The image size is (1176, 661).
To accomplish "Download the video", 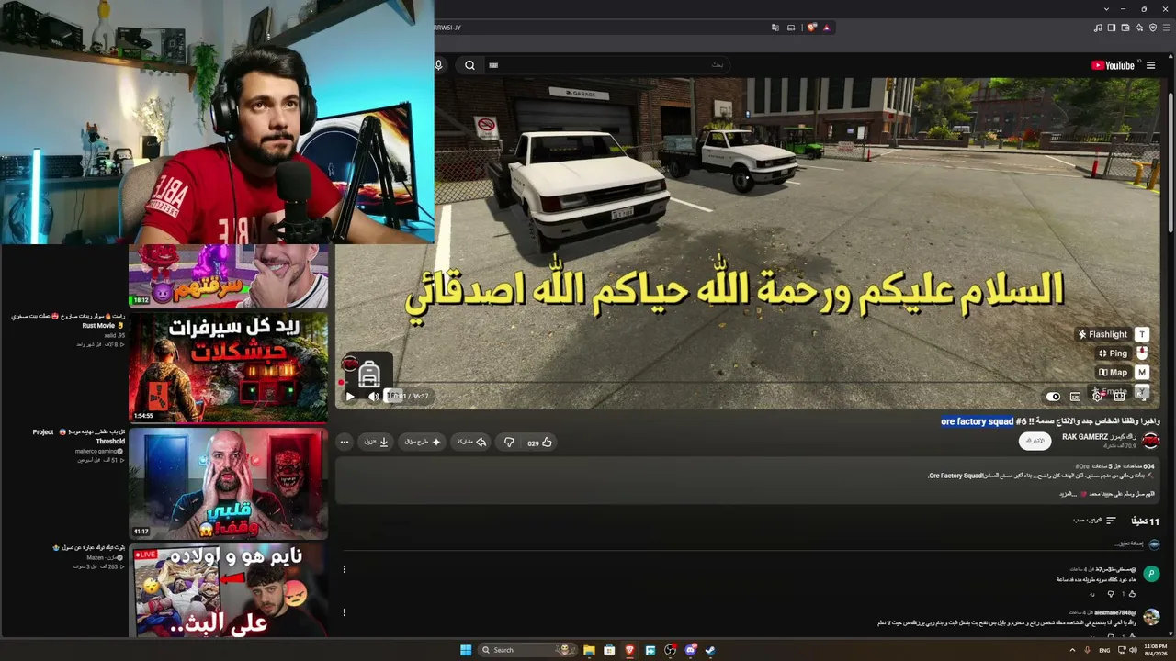I will 377,442.
